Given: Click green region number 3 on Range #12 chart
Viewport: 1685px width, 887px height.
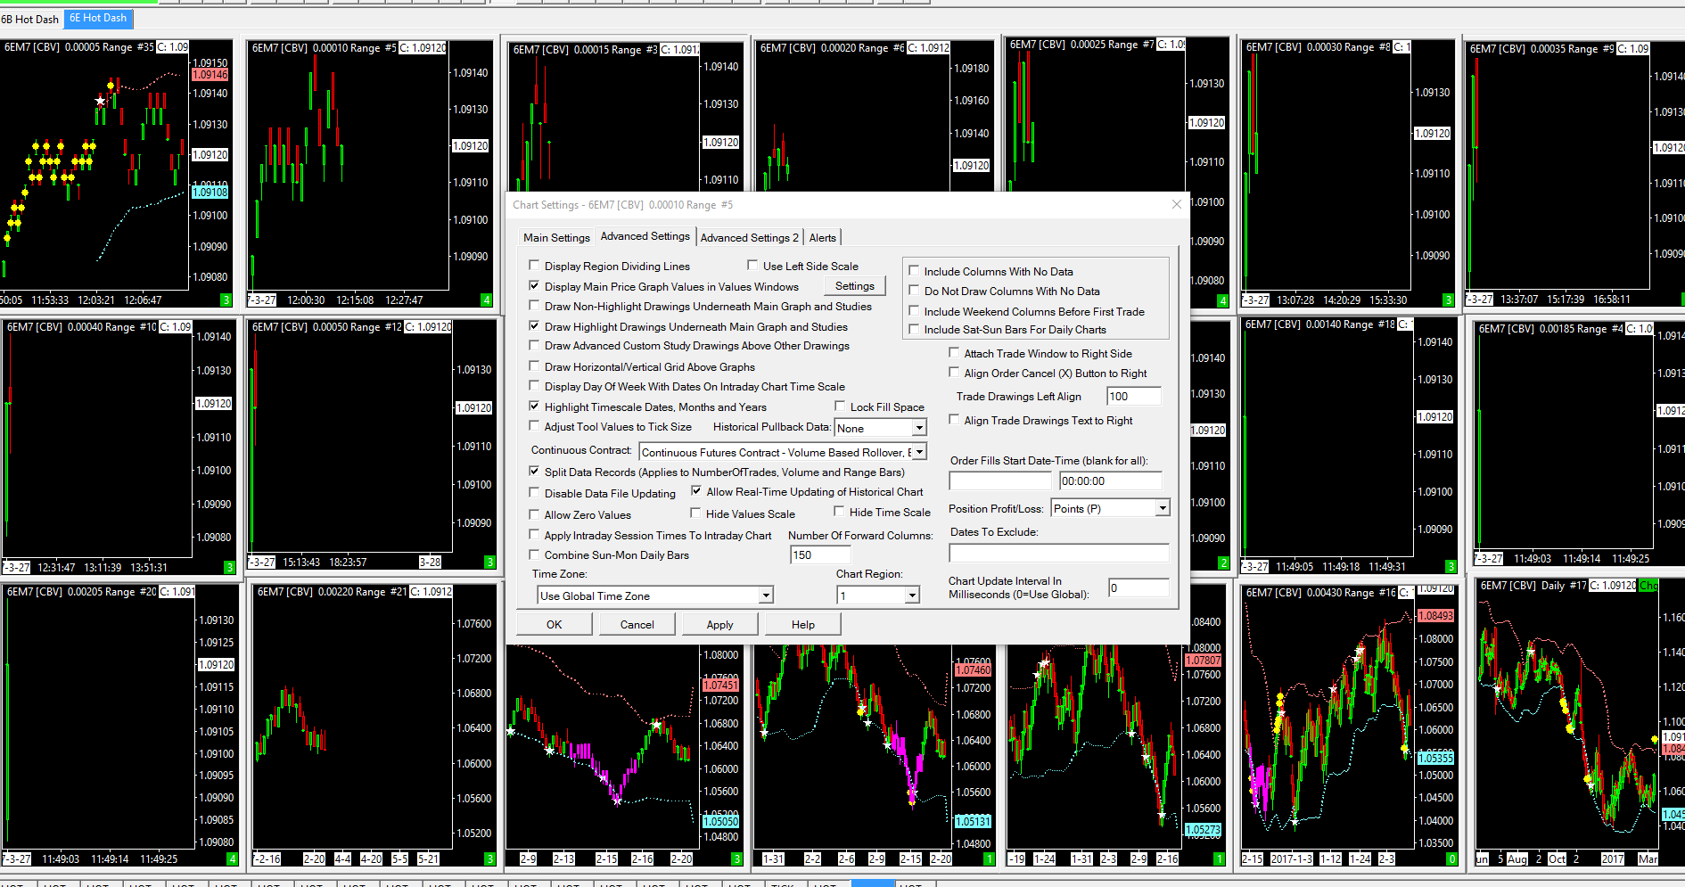Looking at the screenshot, I should (489, 562).
